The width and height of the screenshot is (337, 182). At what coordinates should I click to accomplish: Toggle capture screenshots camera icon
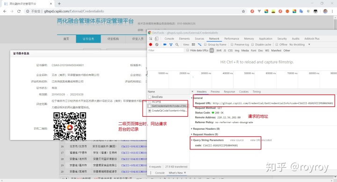(x=165, y=45)
